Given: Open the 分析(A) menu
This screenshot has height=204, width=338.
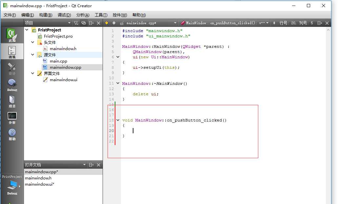Looking at the screenshot, I should pyautogui.click(x=83, y=15).
